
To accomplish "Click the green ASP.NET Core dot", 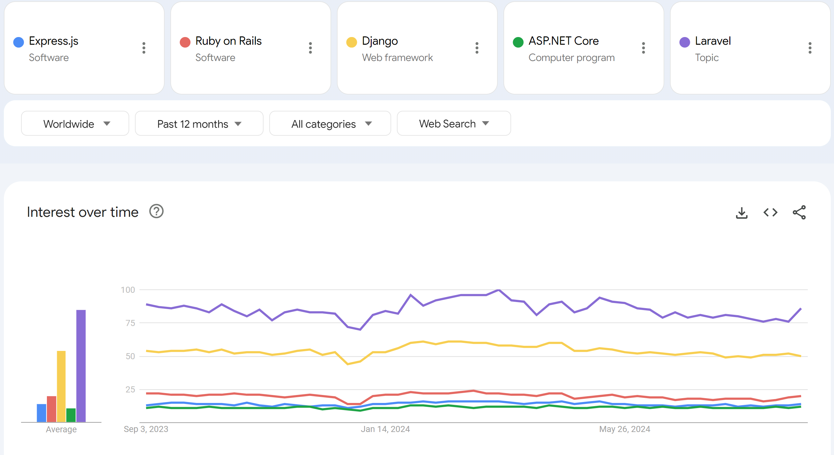I will (x=518, y=42).
